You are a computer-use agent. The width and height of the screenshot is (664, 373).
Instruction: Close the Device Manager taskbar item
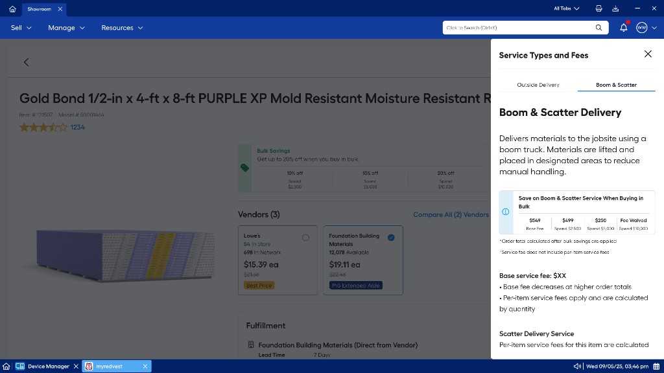tap(76, 367)
